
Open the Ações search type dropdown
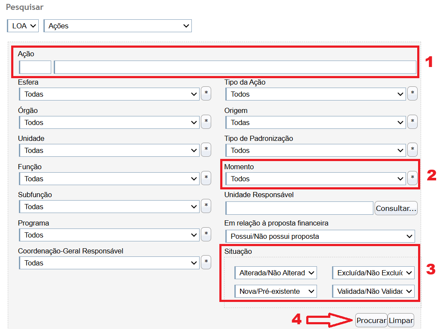[x=117, y=26]
